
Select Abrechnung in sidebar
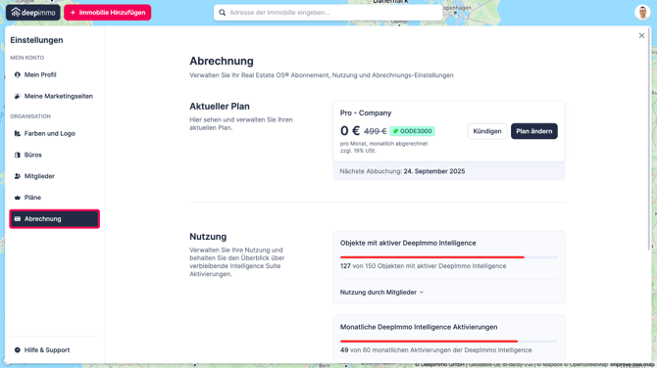tap(55, 218)
